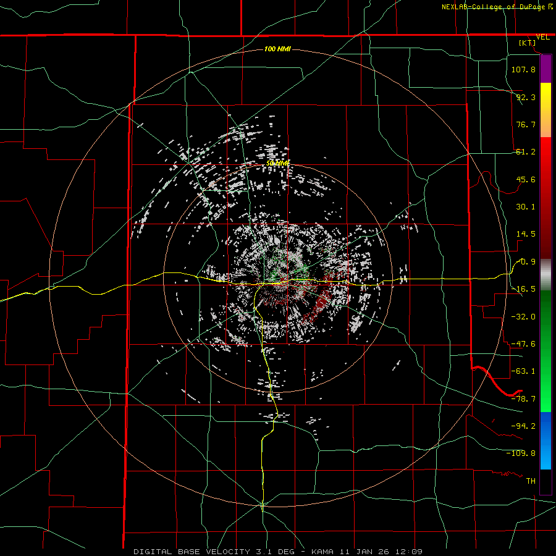Click the VEL legend title
Viewport: 556px width, 556px height.
[542, 37]
